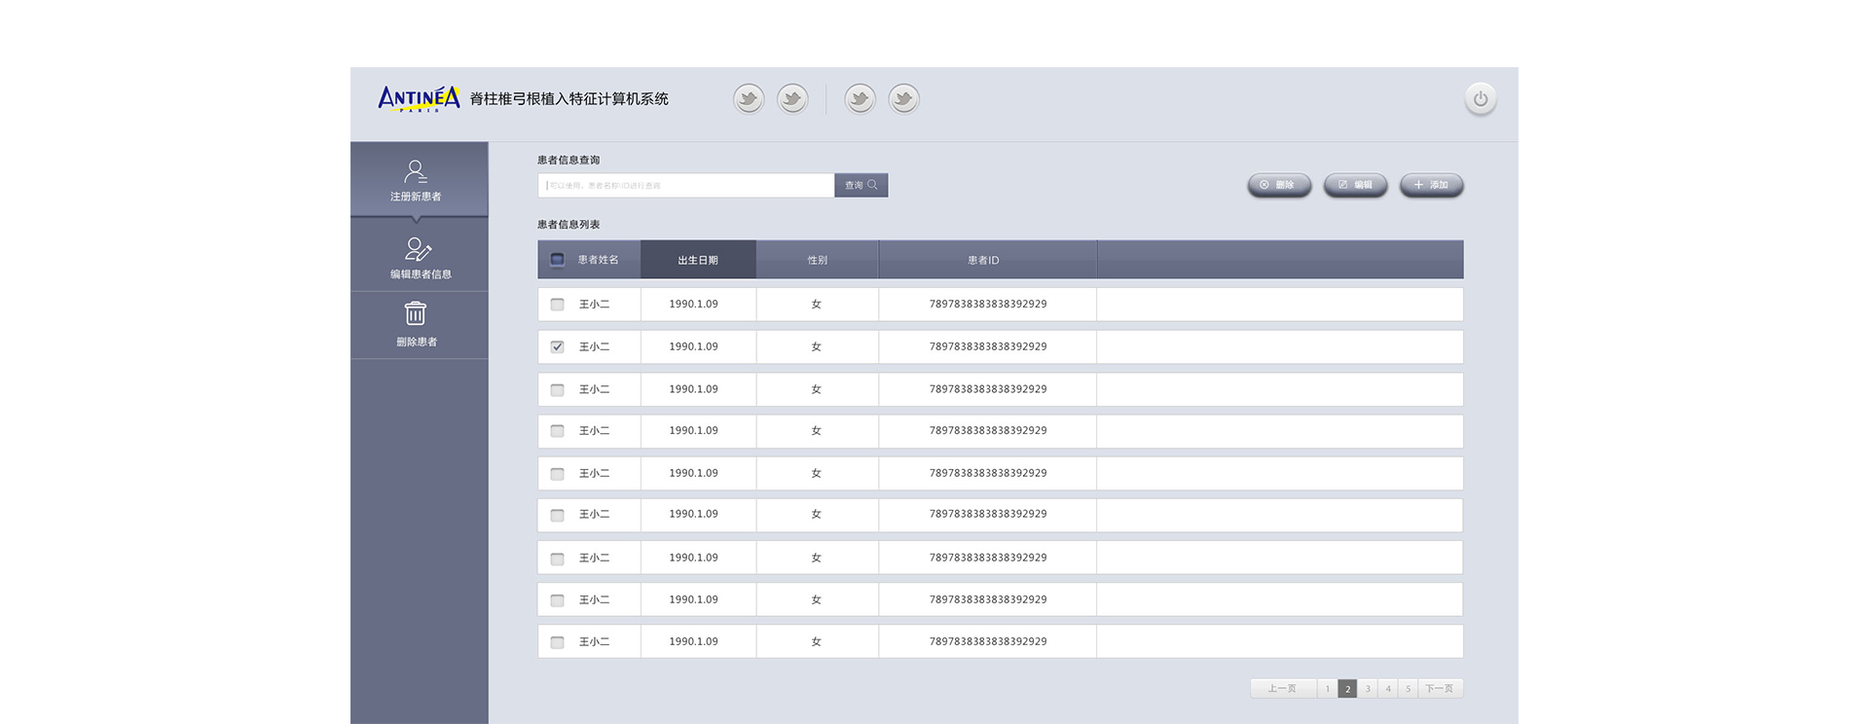This screenshot has width=1869, height=724.
Task: Click the 查询 search button
Action: coord(861,185)
